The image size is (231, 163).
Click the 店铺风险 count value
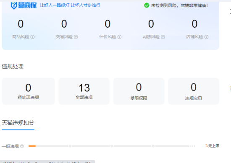pyautogui.click(x=194, y=24)
